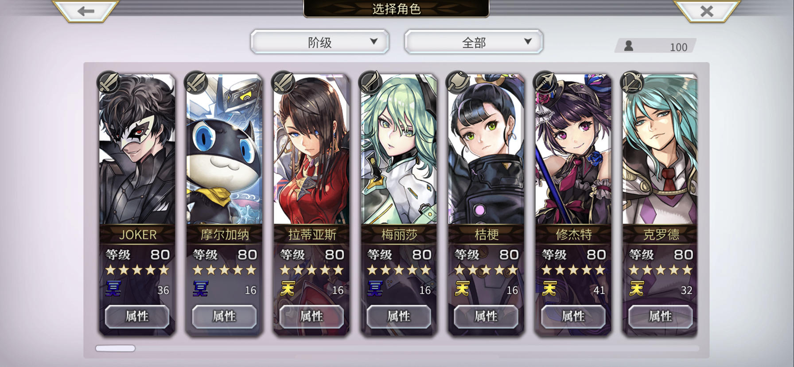Select the 摩尔加纳 character portrait
The image size is (794, 367).
tap(224, 149)
